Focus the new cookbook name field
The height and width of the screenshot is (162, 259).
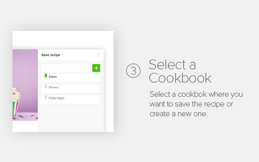click(x=67, y=68)
